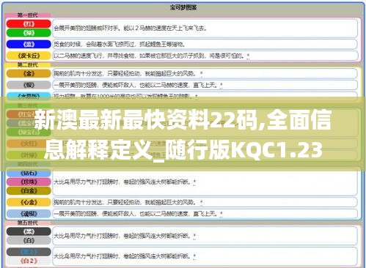Open the 《白金》 platinum version label
The image size is (366, 268).
29,190
